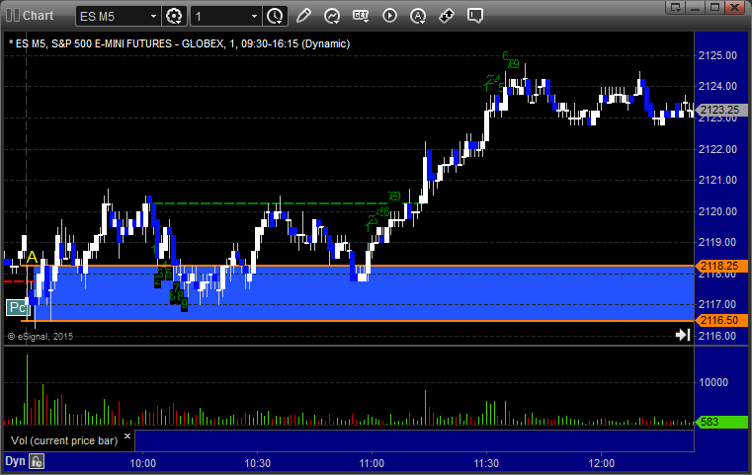Toggle the Dyn lock icon
The width and height of the screenshot is (752, 475).
37,461
